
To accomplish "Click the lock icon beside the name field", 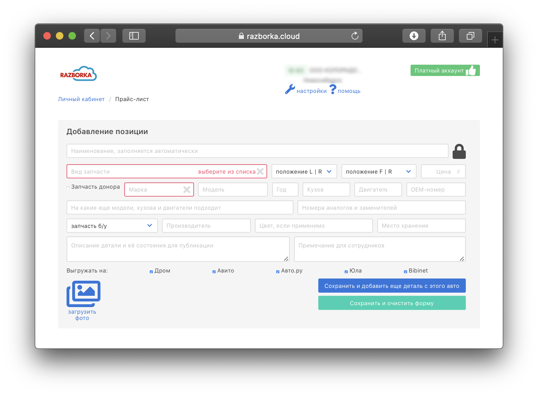I will tap(459, 151).
